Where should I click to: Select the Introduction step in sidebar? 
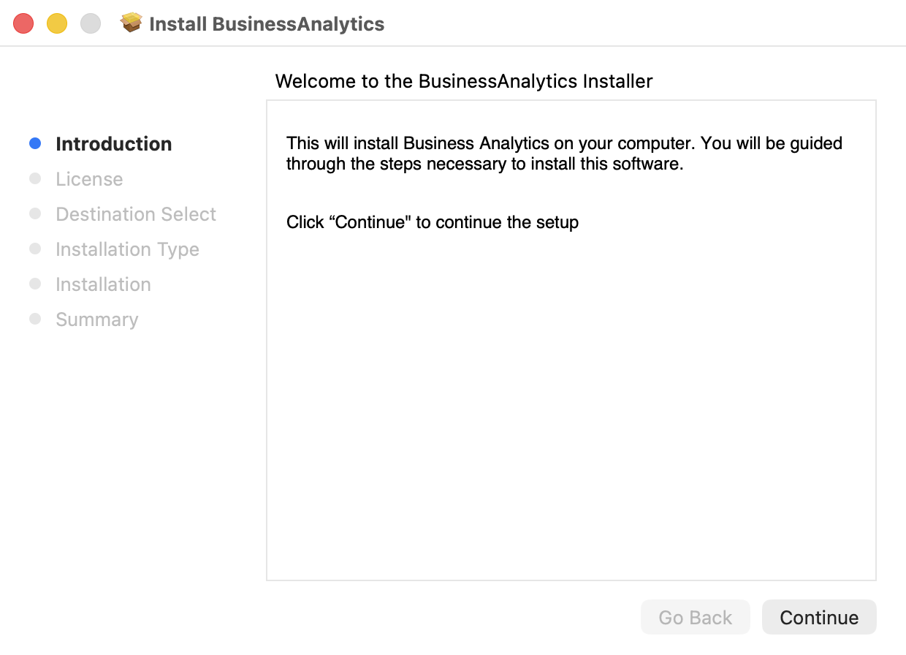[x=114, y=144]
